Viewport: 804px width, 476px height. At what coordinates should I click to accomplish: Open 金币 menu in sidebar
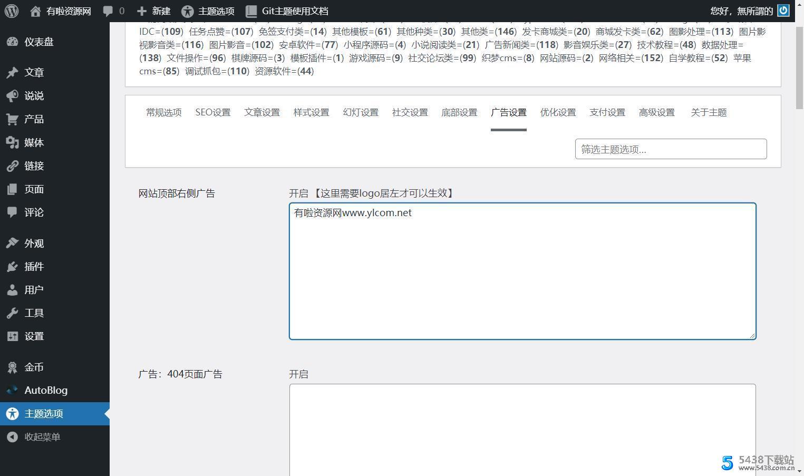click(x=34, y=367)
